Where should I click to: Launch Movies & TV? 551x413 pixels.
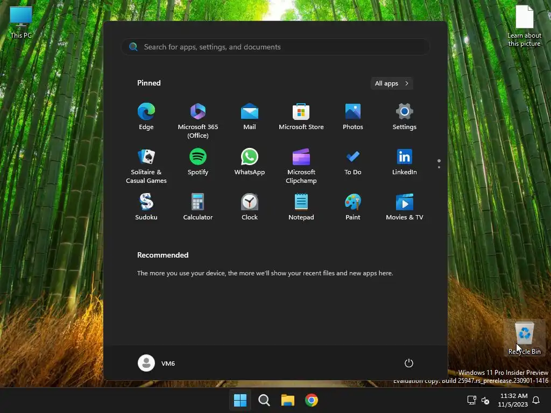(x=405, y=207)
